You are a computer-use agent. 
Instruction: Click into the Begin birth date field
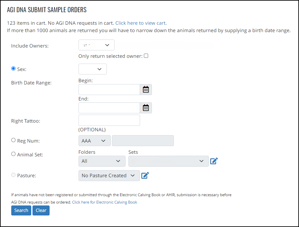[109, 90]
